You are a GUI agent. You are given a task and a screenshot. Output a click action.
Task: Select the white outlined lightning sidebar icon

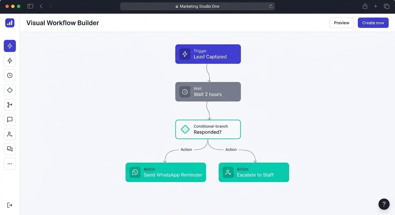(x=10, y=61)
